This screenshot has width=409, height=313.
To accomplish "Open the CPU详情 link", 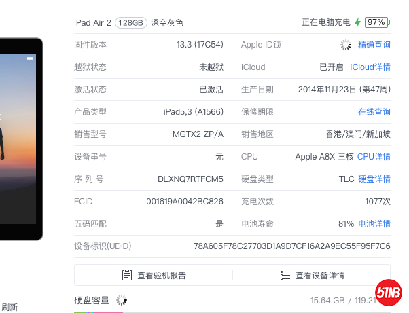I will tap(374, 157).
